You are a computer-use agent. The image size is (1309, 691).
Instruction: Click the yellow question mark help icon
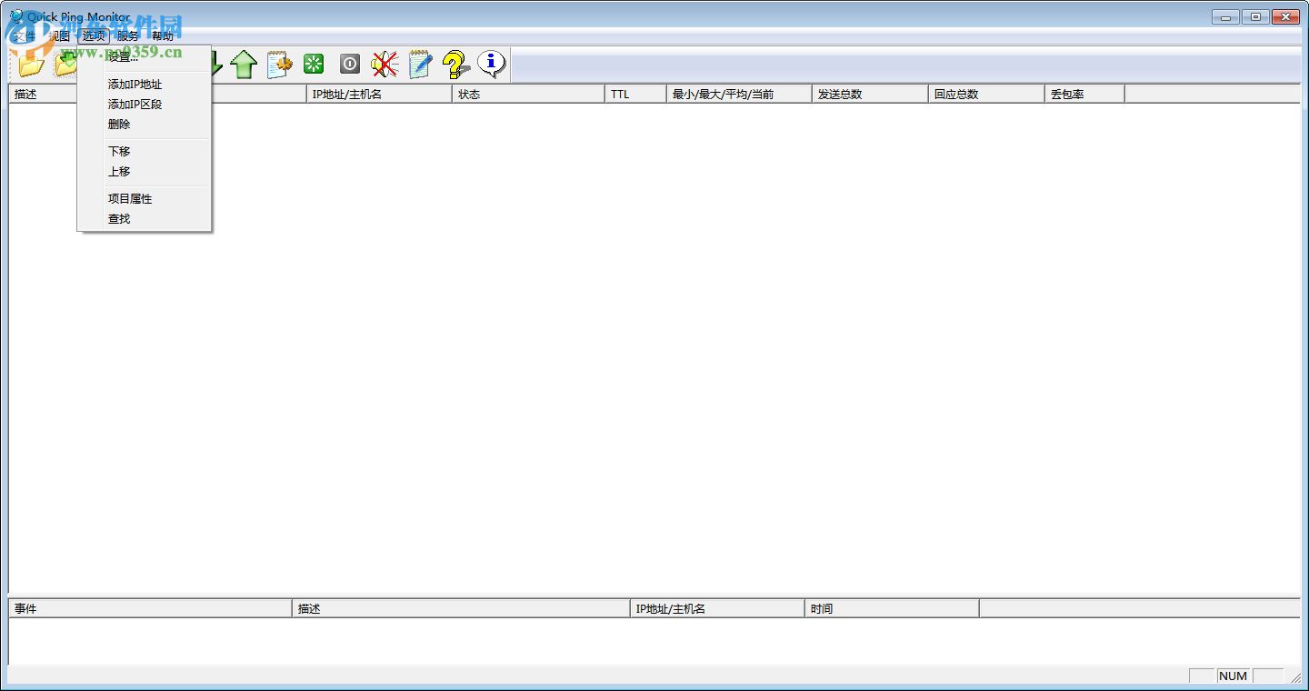tap(455, 64)
